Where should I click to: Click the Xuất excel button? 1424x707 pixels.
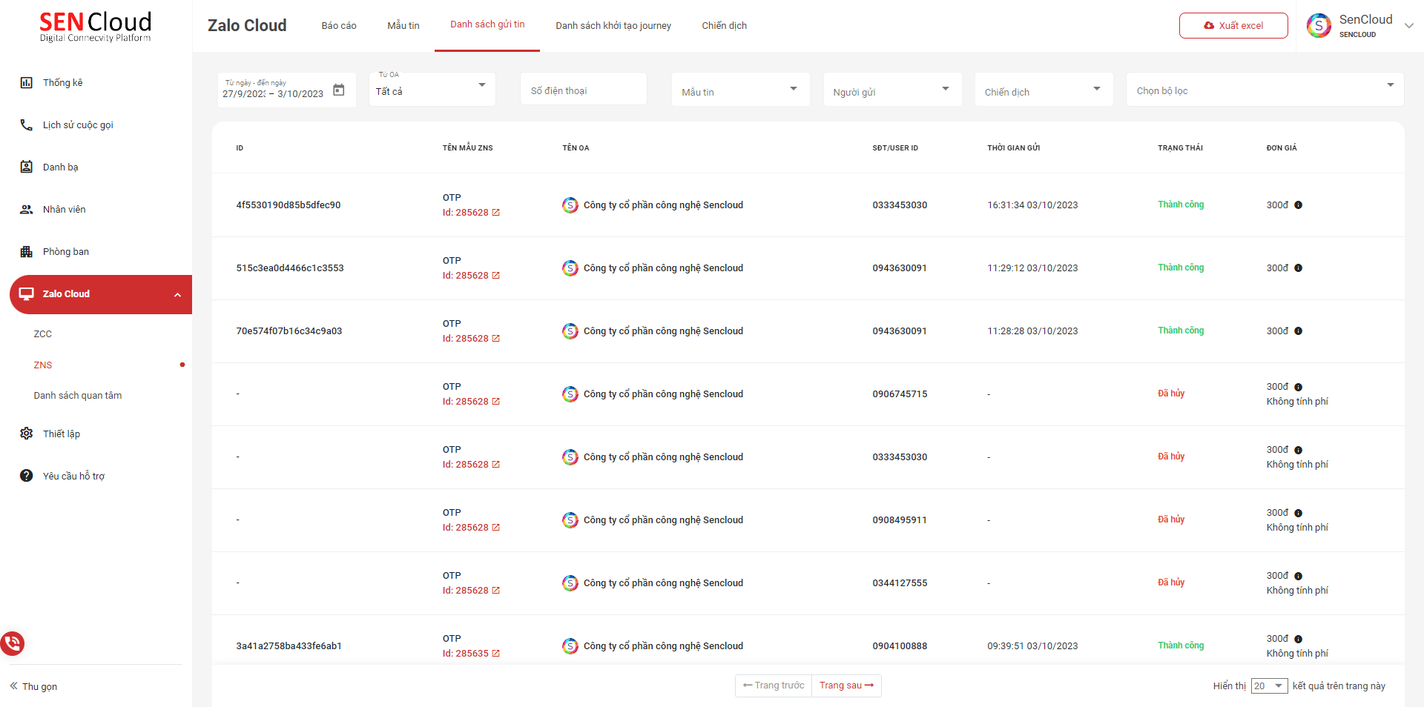tap(1233, 26)
